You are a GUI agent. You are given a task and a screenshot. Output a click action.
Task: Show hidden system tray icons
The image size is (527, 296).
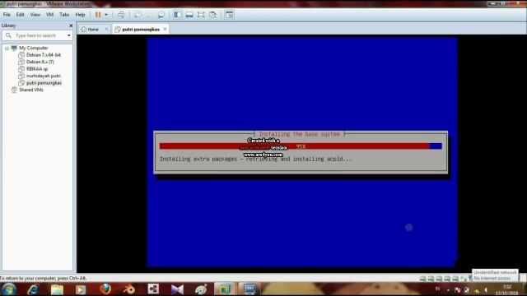click(448, 290)
